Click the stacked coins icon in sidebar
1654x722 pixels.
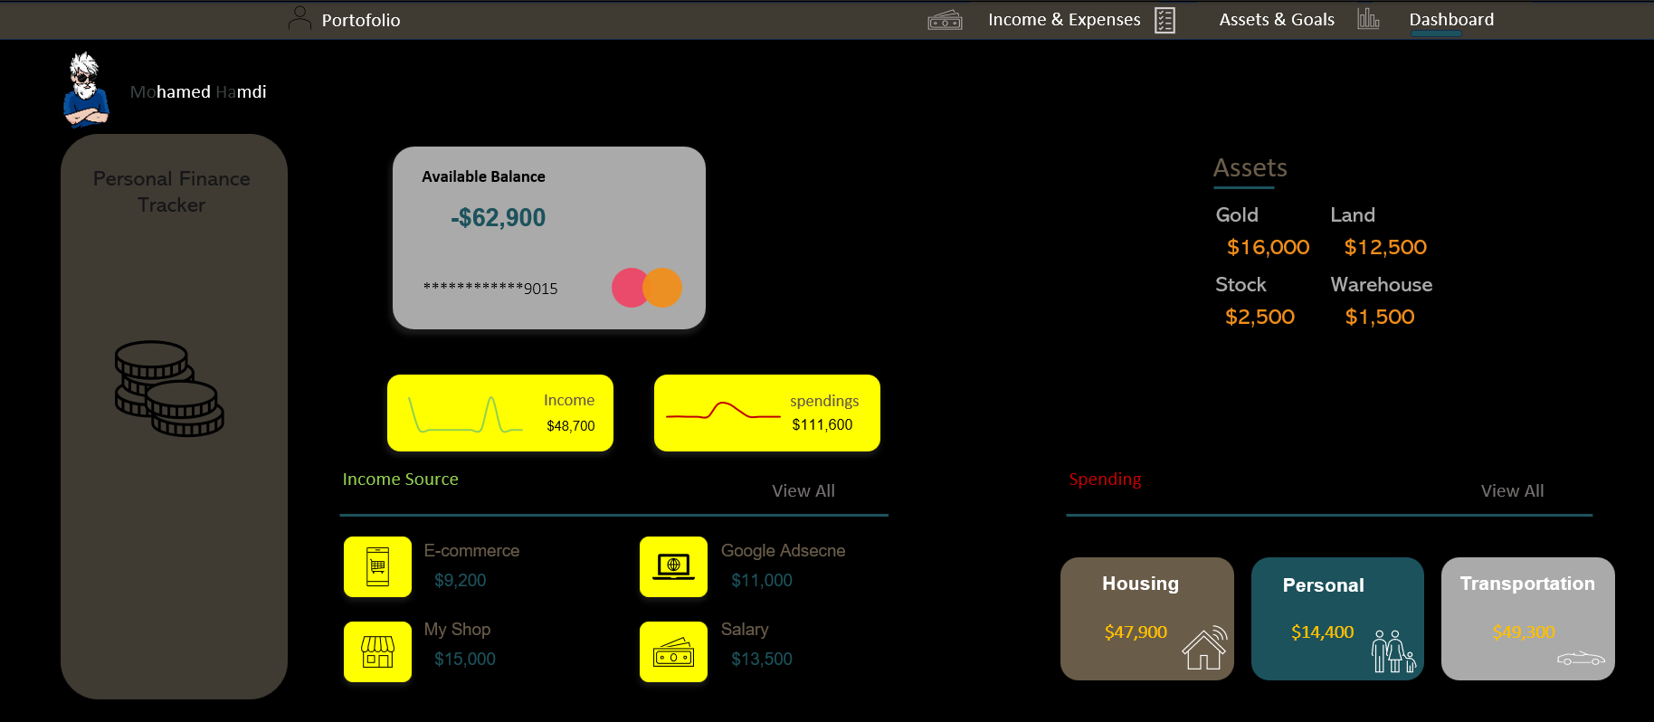169,389
